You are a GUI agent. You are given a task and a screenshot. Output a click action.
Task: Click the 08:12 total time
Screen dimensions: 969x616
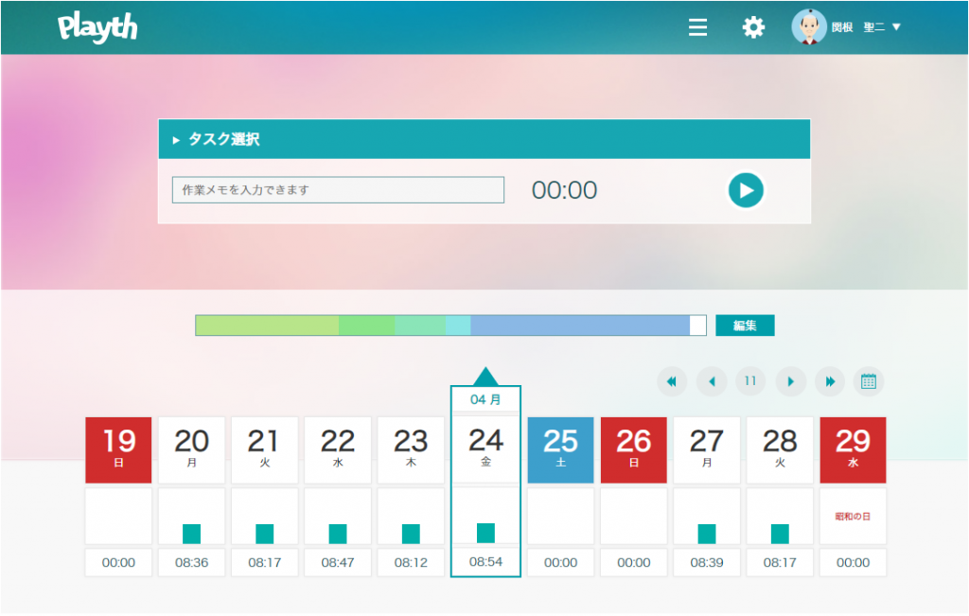(x=411, y=562)
